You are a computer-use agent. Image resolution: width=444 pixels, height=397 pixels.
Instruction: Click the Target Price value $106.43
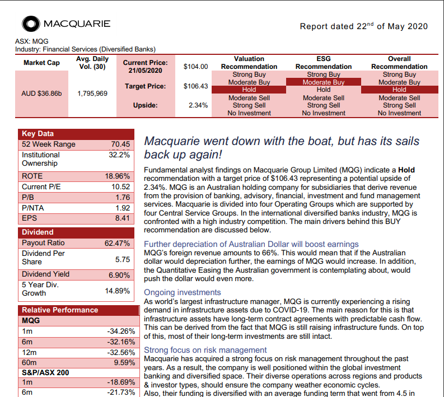tap(195, 86)
